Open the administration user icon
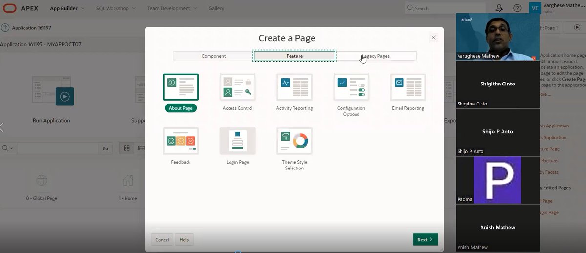 click(x=499, y=8)
